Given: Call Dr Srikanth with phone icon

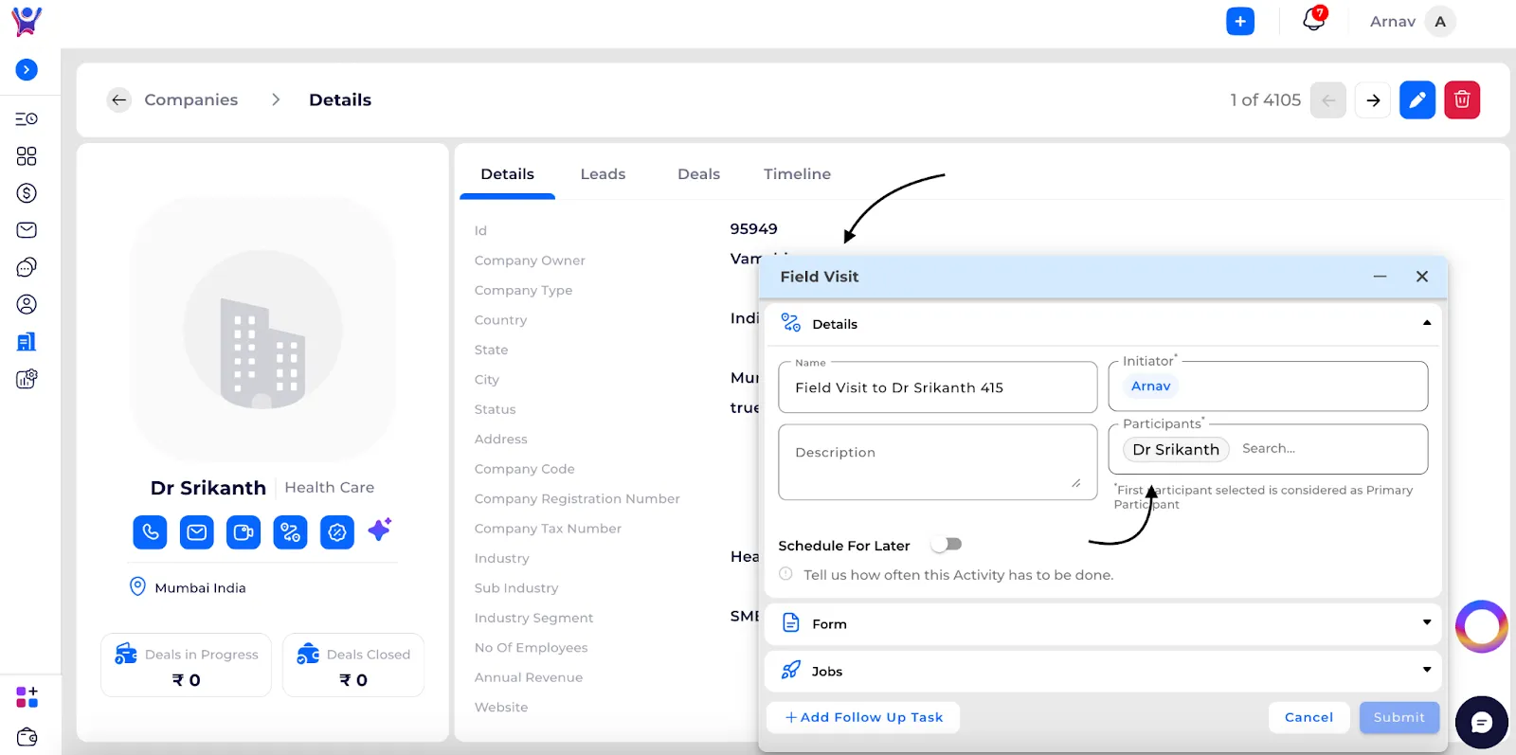Looking at the screenshot, I should pos(150,531).
